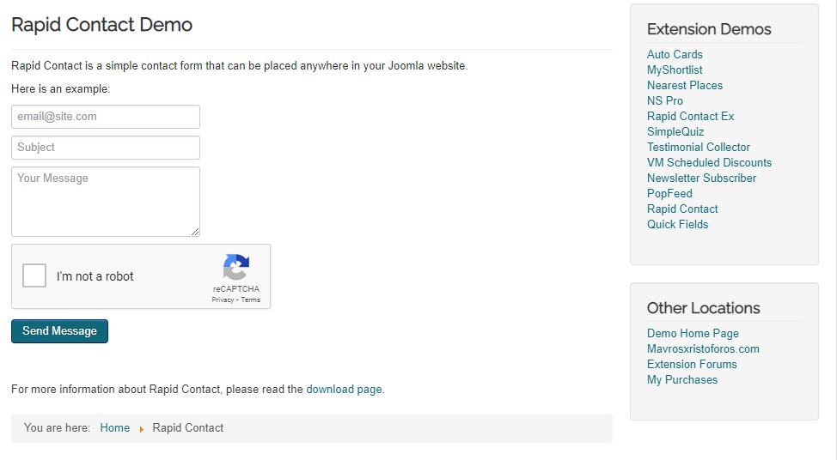This screenshot has width=837, height=460.
Task: Focus the email address input field
Action: 106,117
